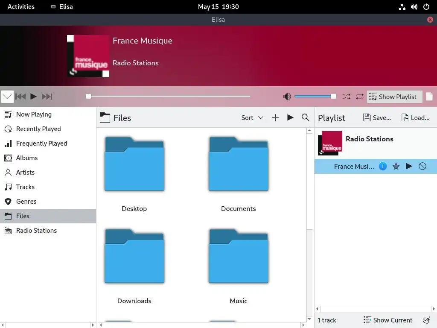The height and width of the screenshot is (328, 437).
Task: Toggle repeat mode
Action: coord(359,97)
